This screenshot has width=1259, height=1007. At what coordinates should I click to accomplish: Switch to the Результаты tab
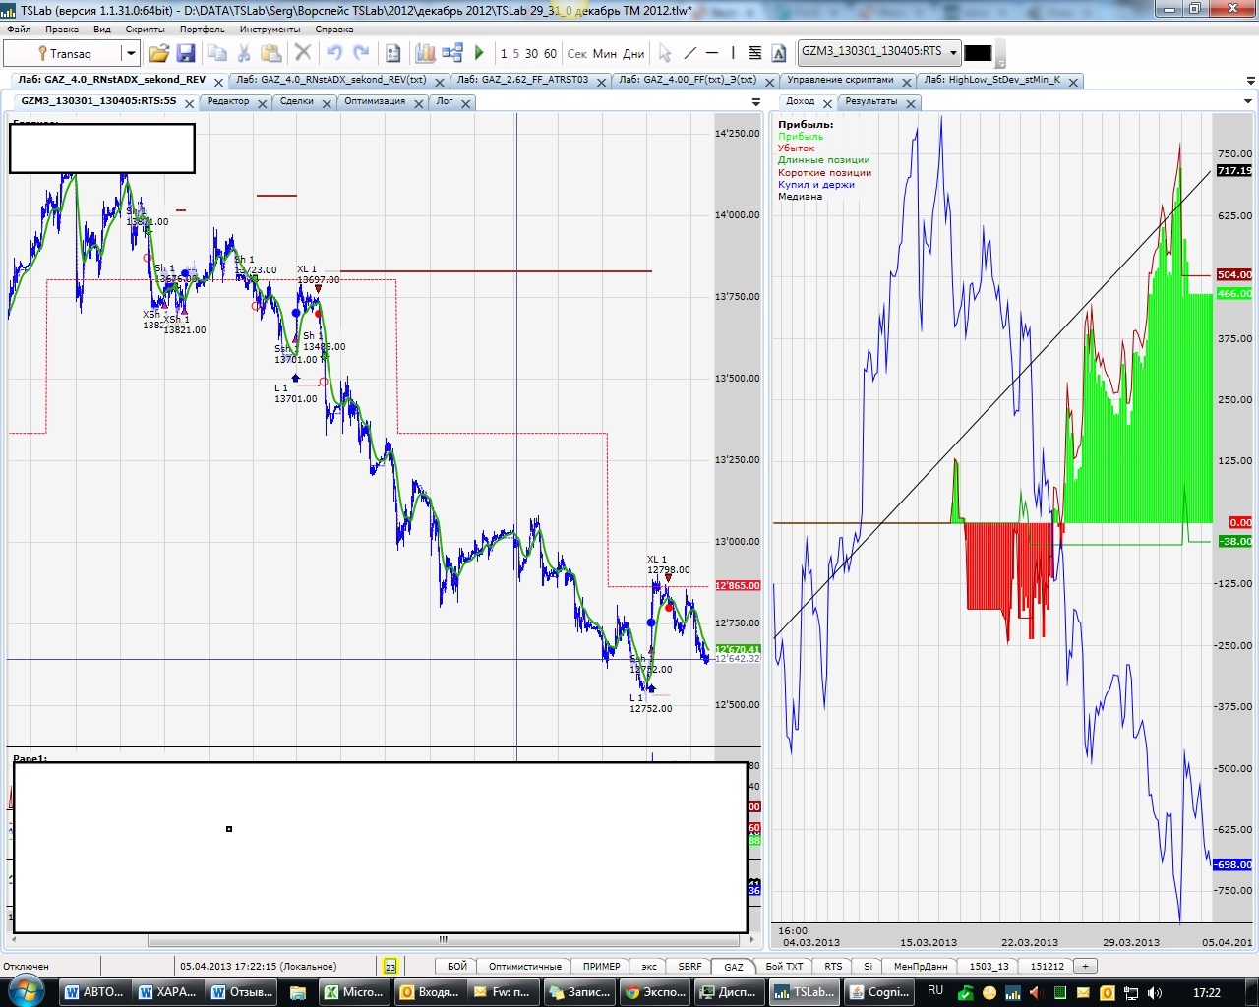871,101
